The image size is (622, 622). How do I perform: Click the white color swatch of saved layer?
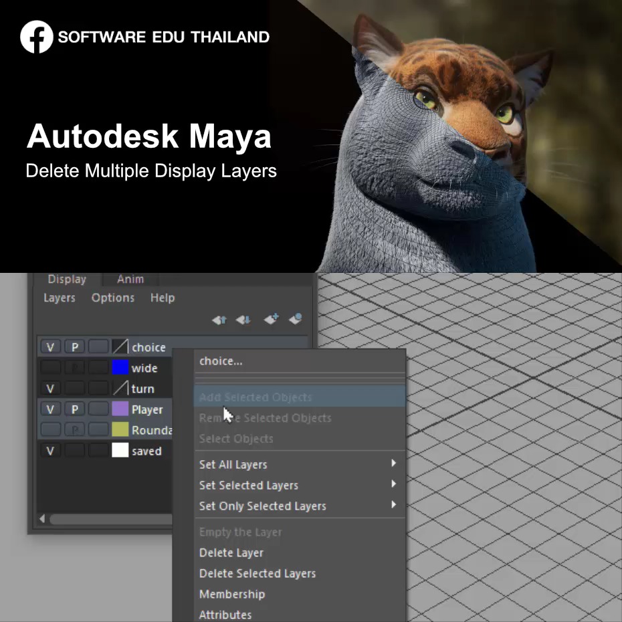coord(120,450)
